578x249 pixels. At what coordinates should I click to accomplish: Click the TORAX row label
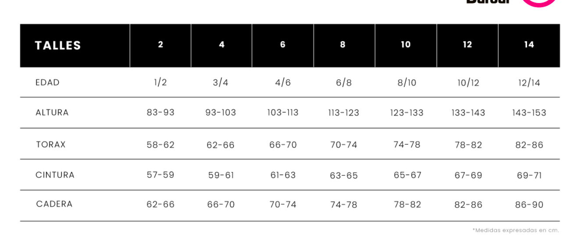point(51,144)
